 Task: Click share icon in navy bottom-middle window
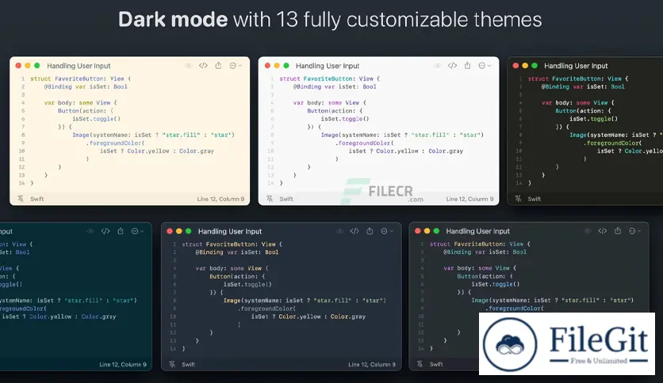click(x=370, y=231)
